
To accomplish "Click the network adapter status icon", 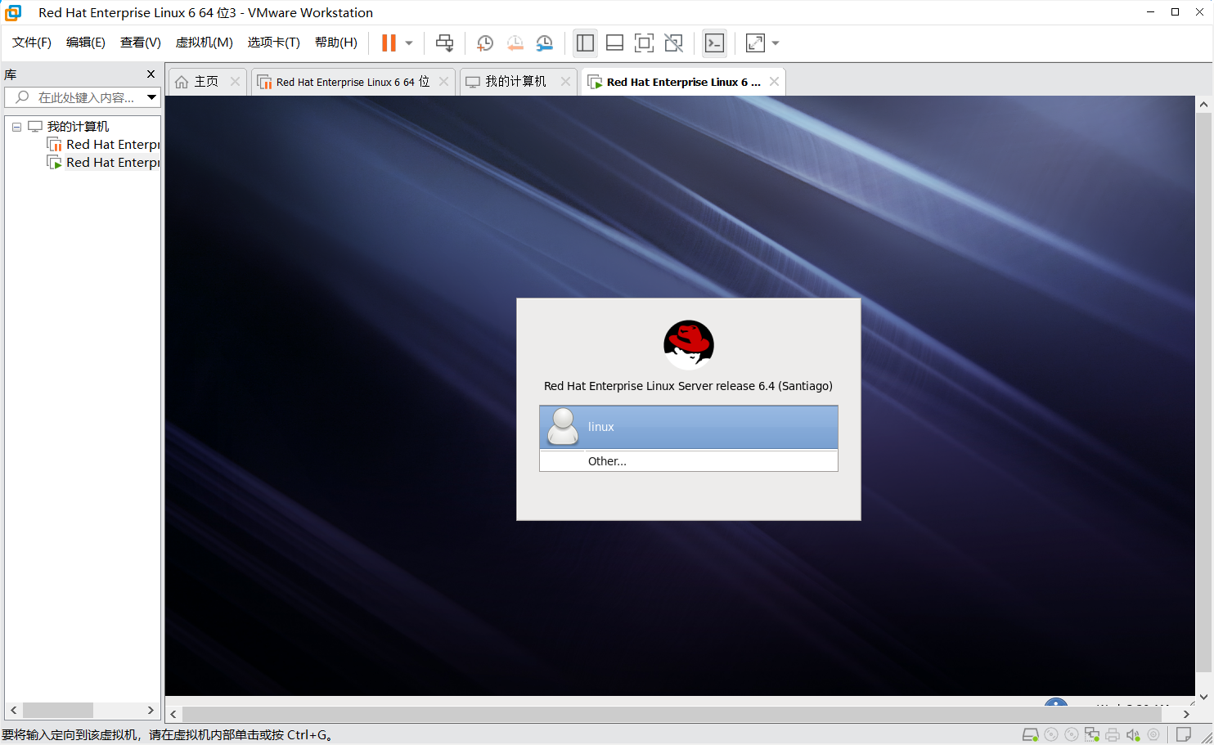I will 1092,734.
